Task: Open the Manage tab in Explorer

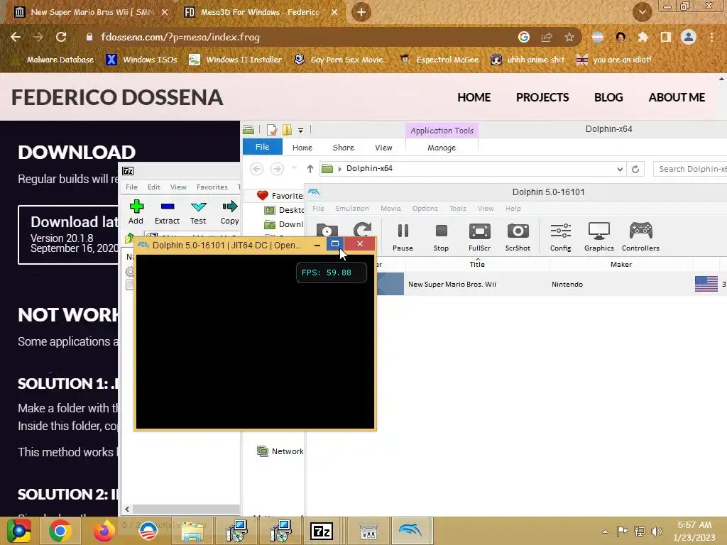Action: click(x=442, y=148)
